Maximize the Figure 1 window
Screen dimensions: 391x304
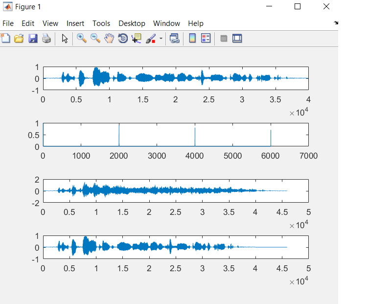click(297, 6)
